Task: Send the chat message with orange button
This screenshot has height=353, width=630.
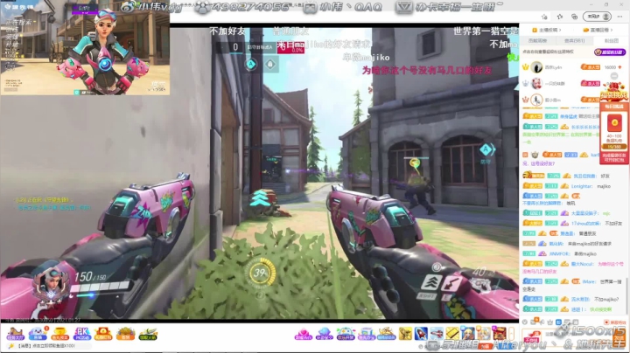Action: [x=619, y=340]
